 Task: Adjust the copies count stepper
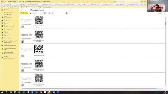[x=42, y=13]
